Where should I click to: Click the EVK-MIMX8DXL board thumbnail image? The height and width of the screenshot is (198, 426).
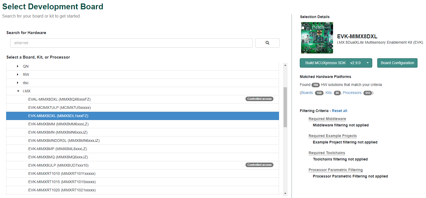pyautogui.click(x=317, y=38)
